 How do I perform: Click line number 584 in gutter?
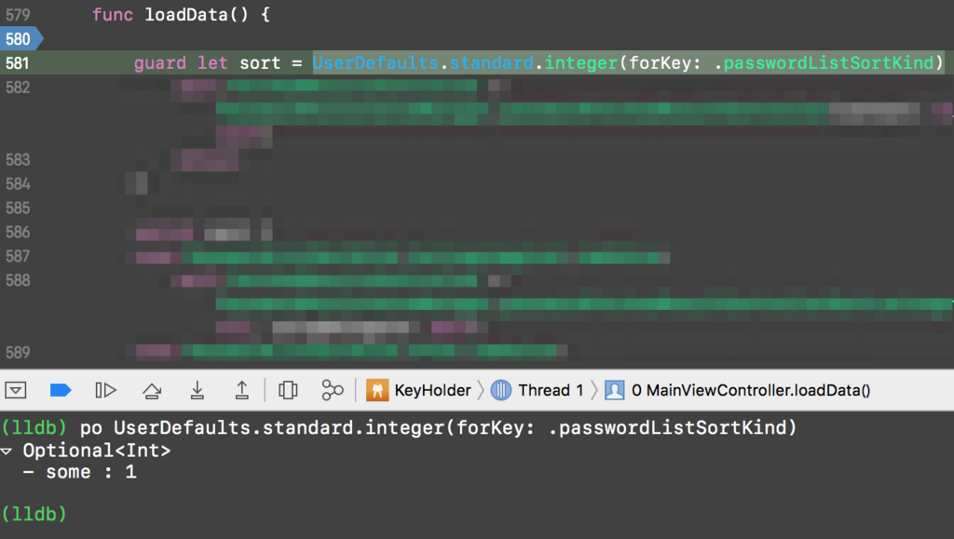click(18, 184)
